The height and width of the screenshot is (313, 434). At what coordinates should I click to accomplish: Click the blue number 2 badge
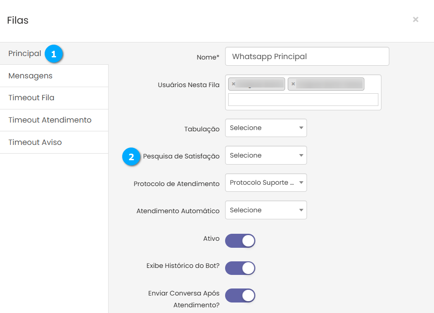131,156
